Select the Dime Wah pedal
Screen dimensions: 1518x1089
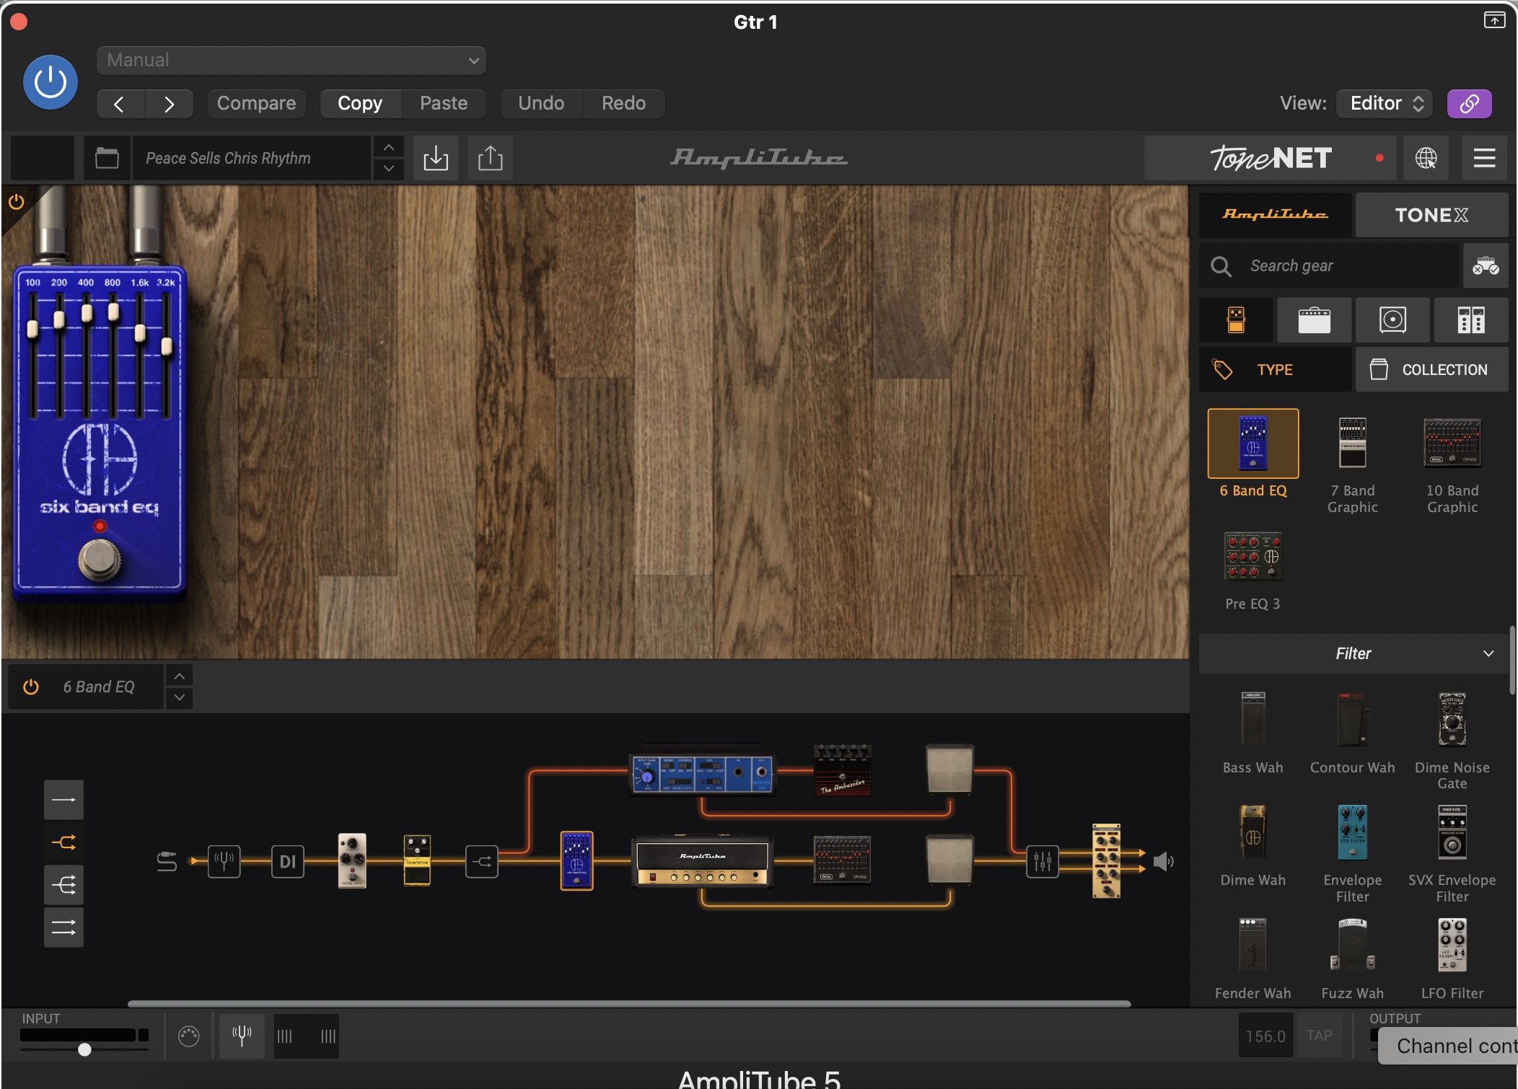(1253, 832)
